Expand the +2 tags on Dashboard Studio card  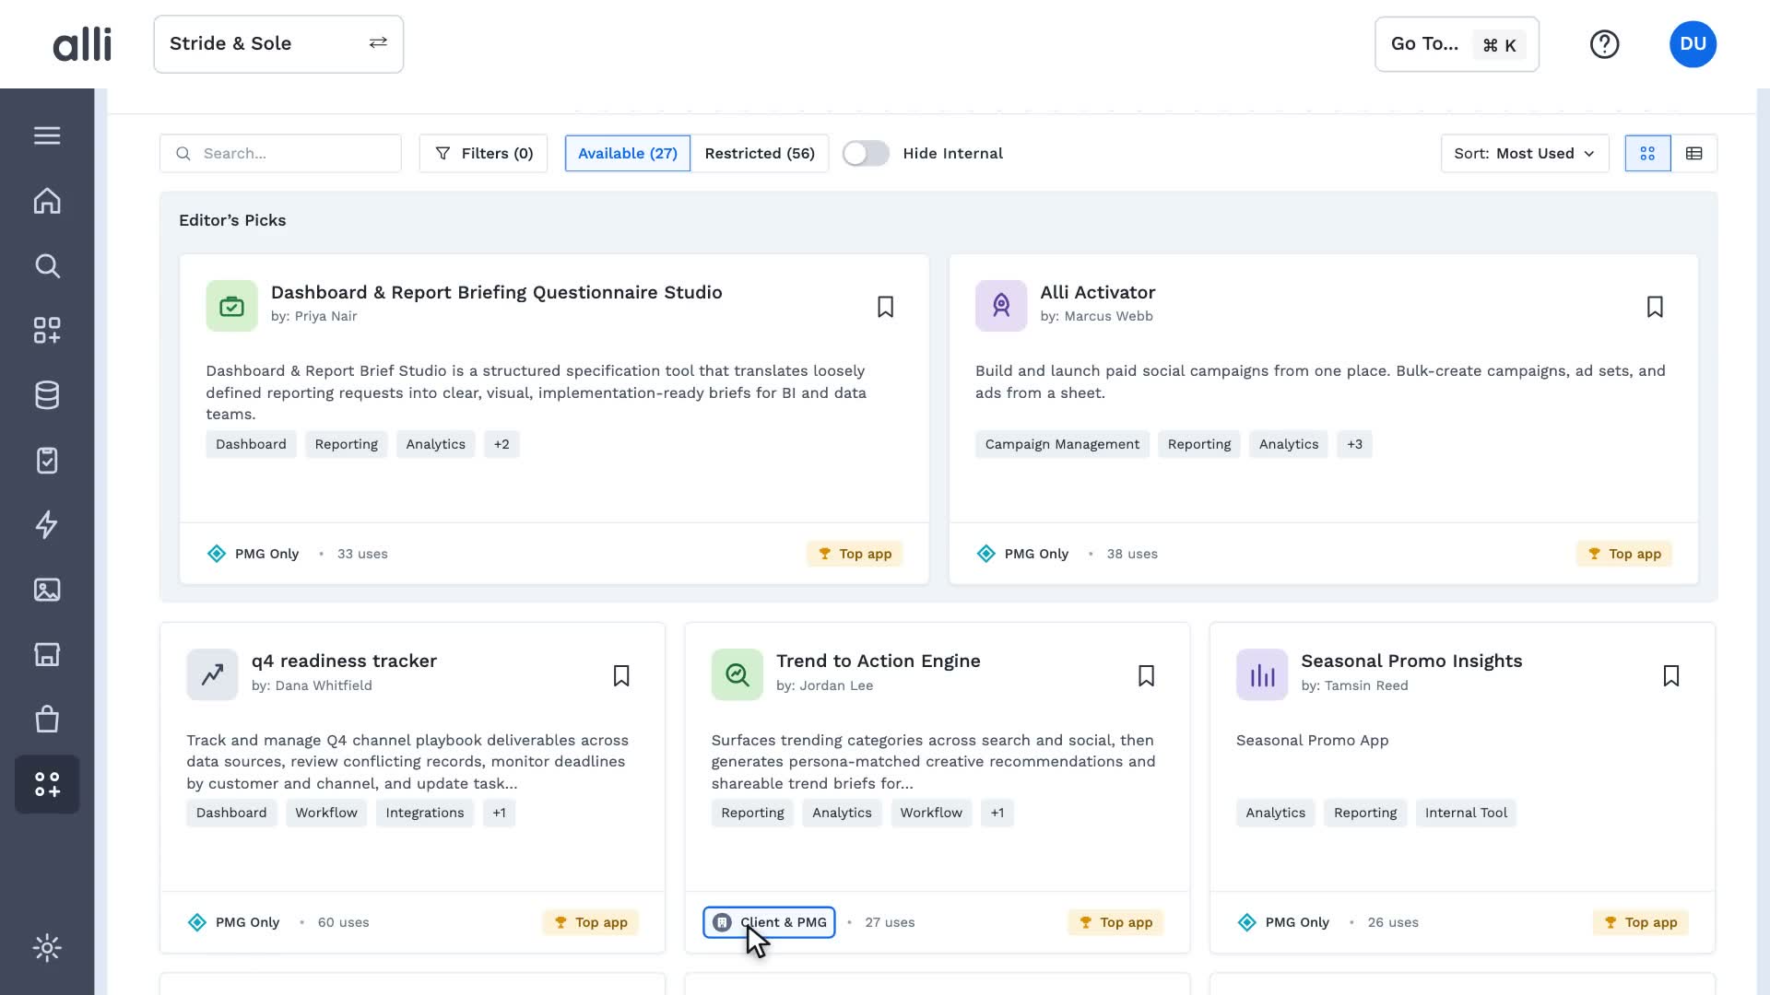click(501, 444)
